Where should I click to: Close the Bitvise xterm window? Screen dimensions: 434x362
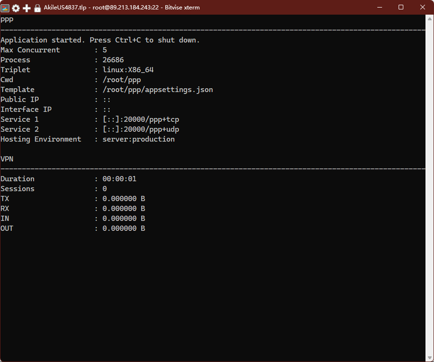pos(423,8)
